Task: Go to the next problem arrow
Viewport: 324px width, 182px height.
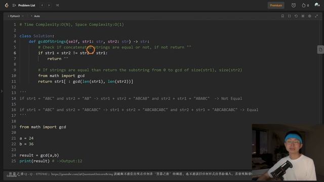Action: click(x=49, y=6)
